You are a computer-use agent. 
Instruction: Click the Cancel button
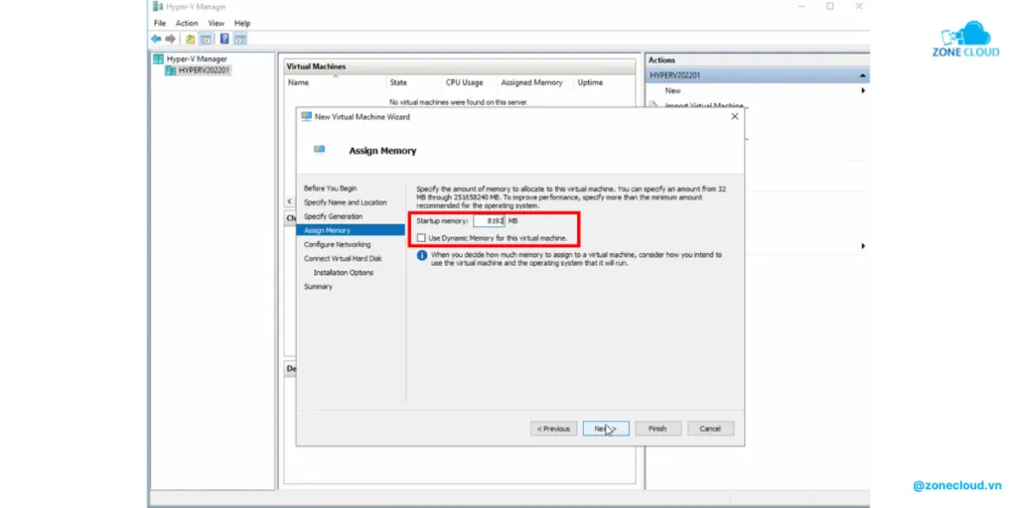tap(710, 429)
